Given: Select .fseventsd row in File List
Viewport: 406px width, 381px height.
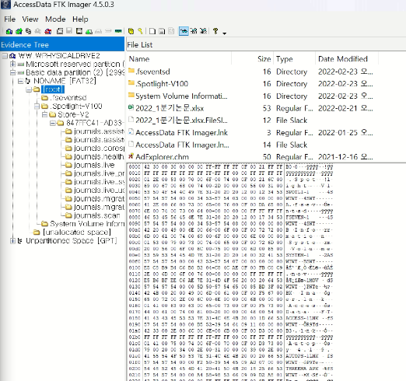Looking at the screenshot, I should (x=250, y=72).
